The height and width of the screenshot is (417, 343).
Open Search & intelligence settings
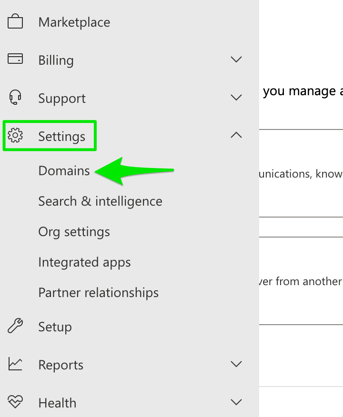[101, 201]
